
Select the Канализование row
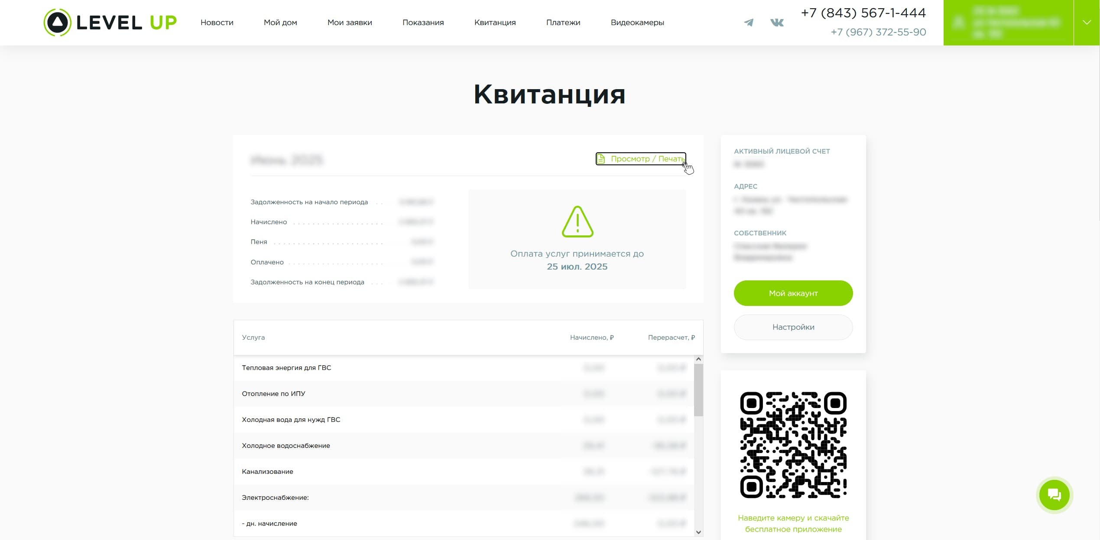[x=464, y=472]
